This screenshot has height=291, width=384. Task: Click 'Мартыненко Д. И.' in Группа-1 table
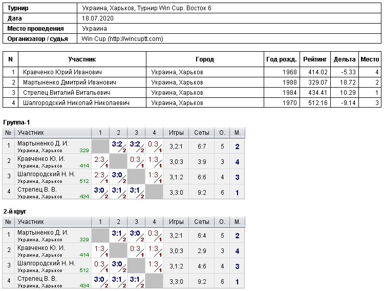(x=43, y=143)
